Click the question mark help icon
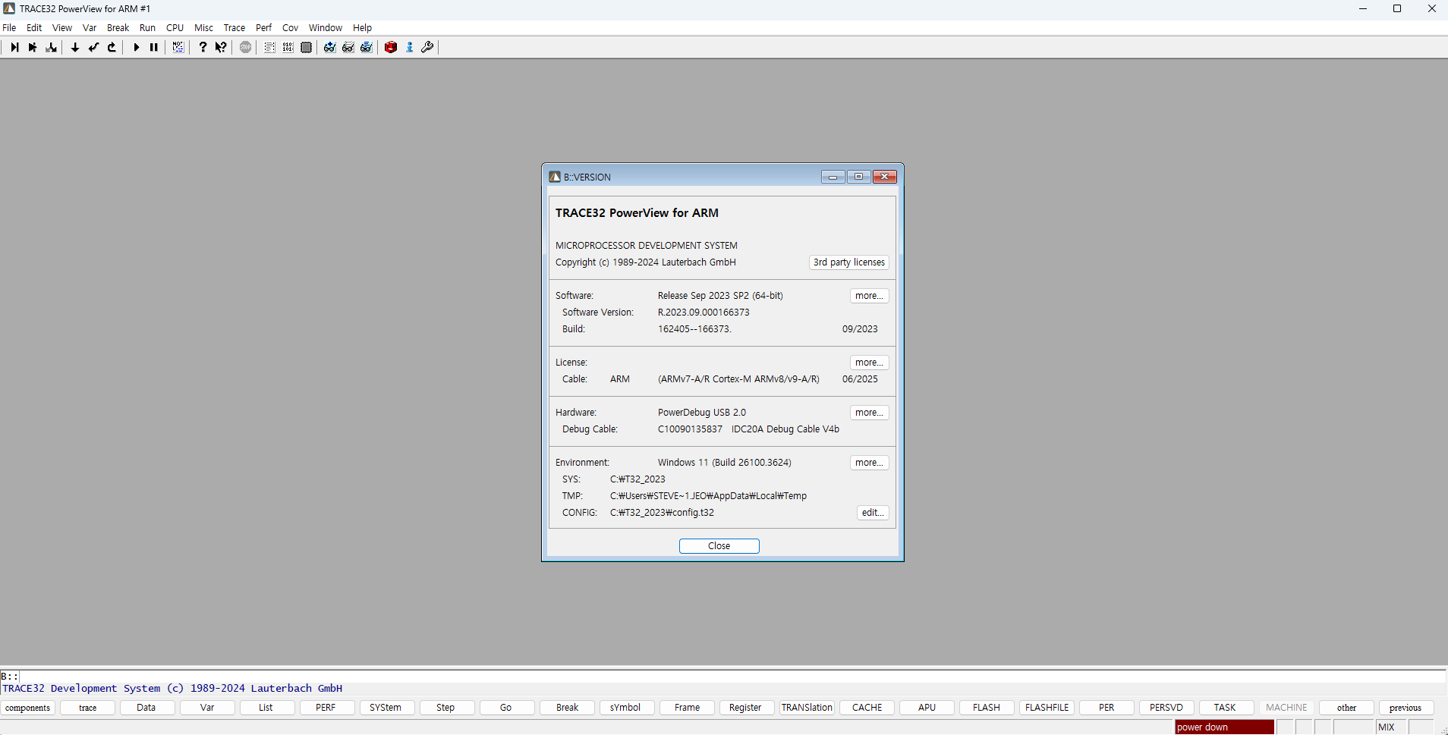Image resolution: width=1448 pixels, height=735 pixels. pyautogui.click(x=203, y=47)
